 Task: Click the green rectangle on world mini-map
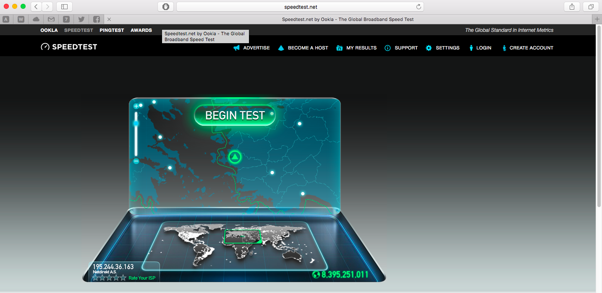click(243, 237)
